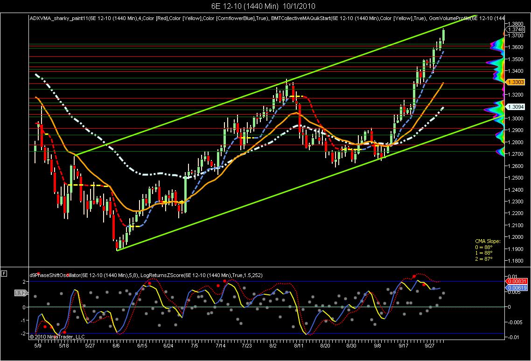Click the F icon beside the oscillator panel
This screenshot has height=361, width=531.
[4, 273]
